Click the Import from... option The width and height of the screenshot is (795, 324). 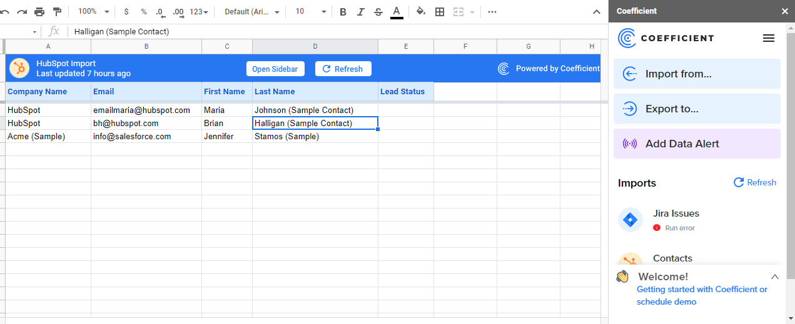point(696,74)
